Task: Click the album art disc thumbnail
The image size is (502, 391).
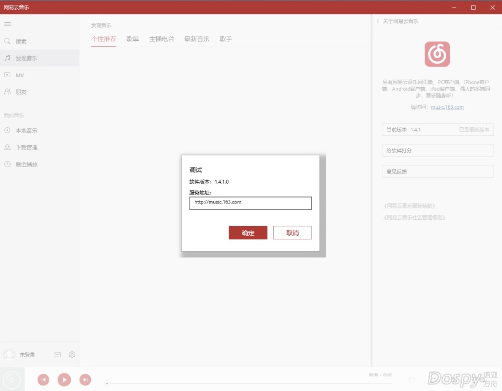Action: (12, 380)
